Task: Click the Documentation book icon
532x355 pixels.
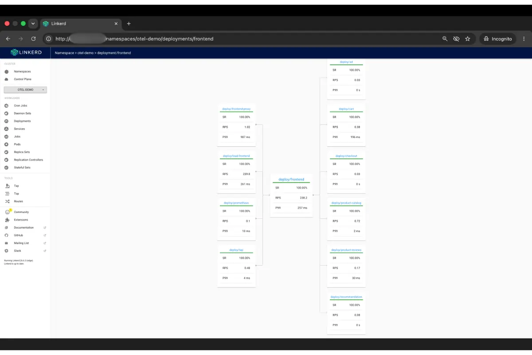Action: (7, 228)
